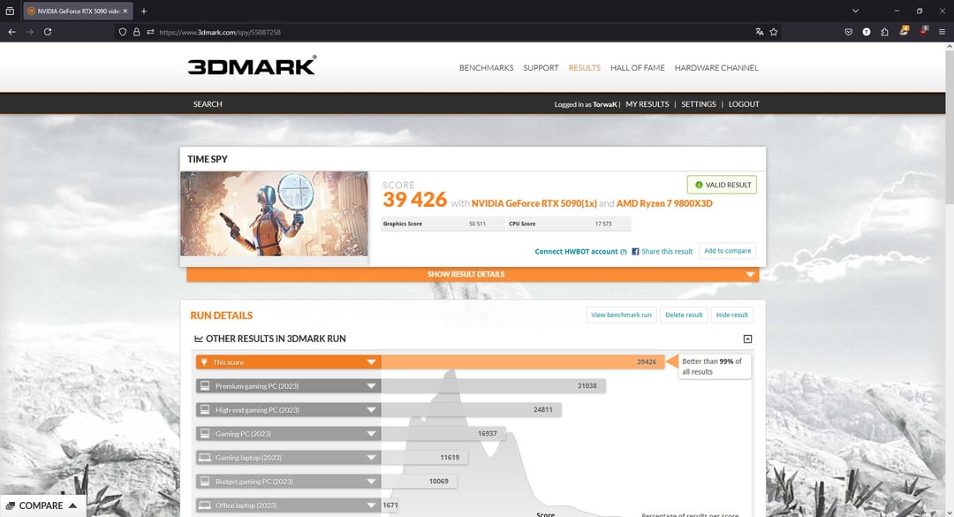
Task: Click the LOGOUT link
Action: (x=744, y=104)
